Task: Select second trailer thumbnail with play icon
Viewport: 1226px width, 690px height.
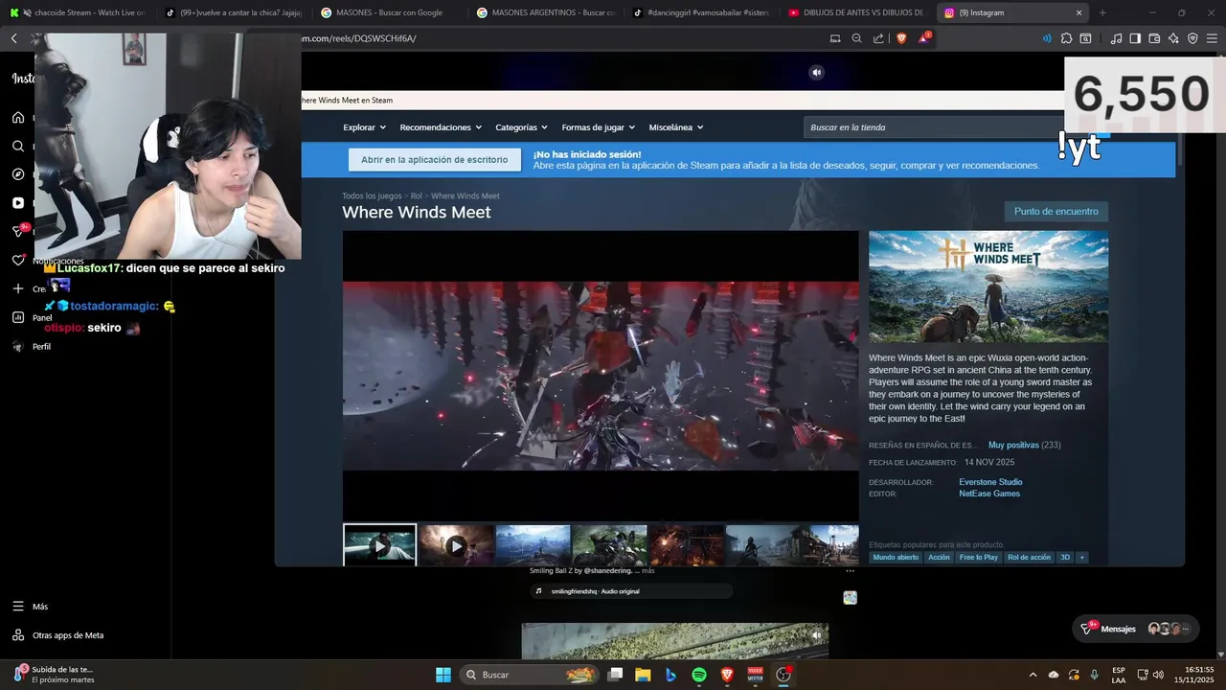Action: coord(457,545)
